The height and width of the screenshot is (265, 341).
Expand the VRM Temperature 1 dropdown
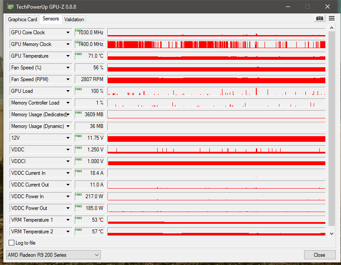tap(68, 220)
